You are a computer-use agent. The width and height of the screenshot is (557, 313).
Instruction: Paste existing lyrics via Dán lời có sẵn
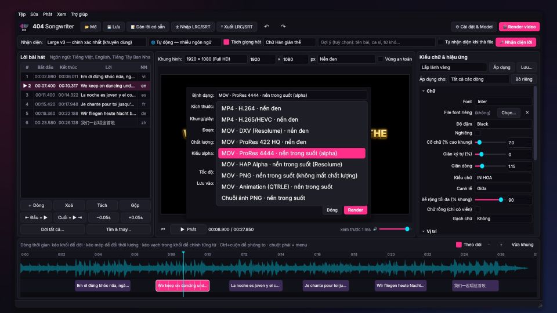coord(147,27)
